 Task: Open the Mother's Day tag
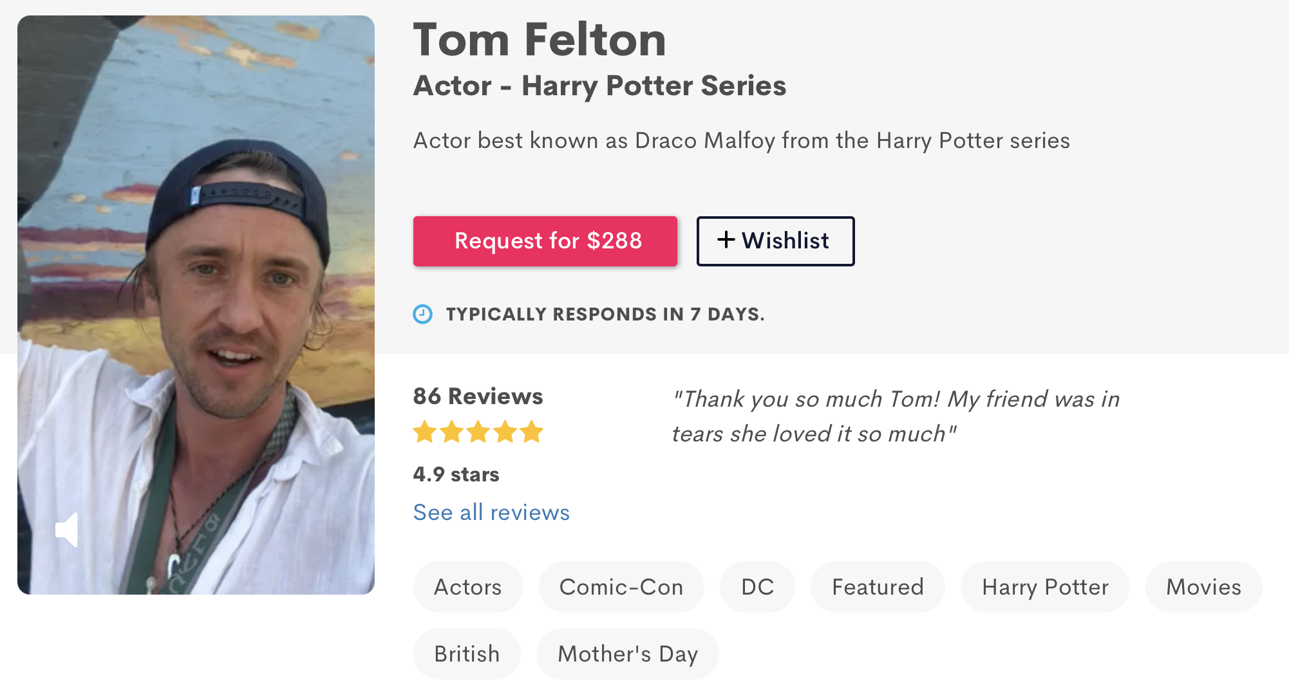tap(627, 654)
